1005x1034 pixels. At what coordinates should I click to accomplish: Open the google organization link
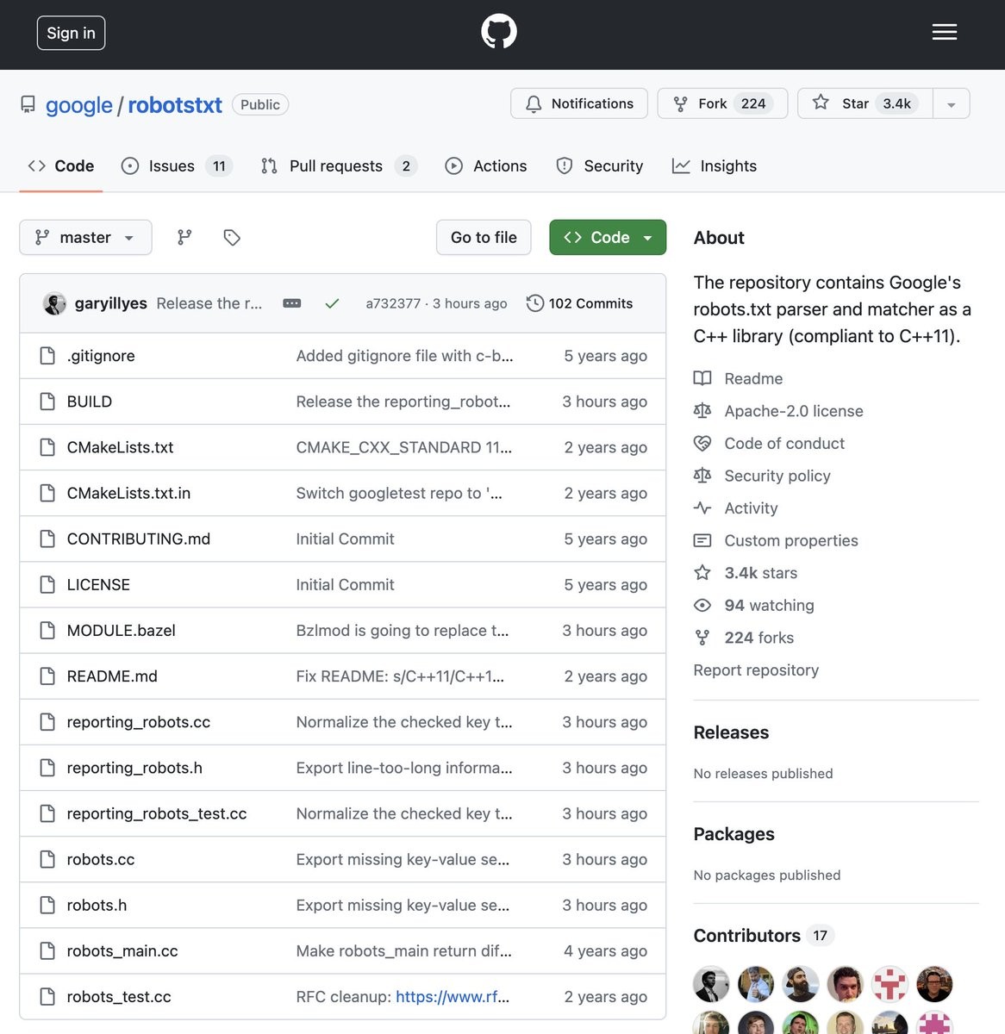[x=78, y=105]
